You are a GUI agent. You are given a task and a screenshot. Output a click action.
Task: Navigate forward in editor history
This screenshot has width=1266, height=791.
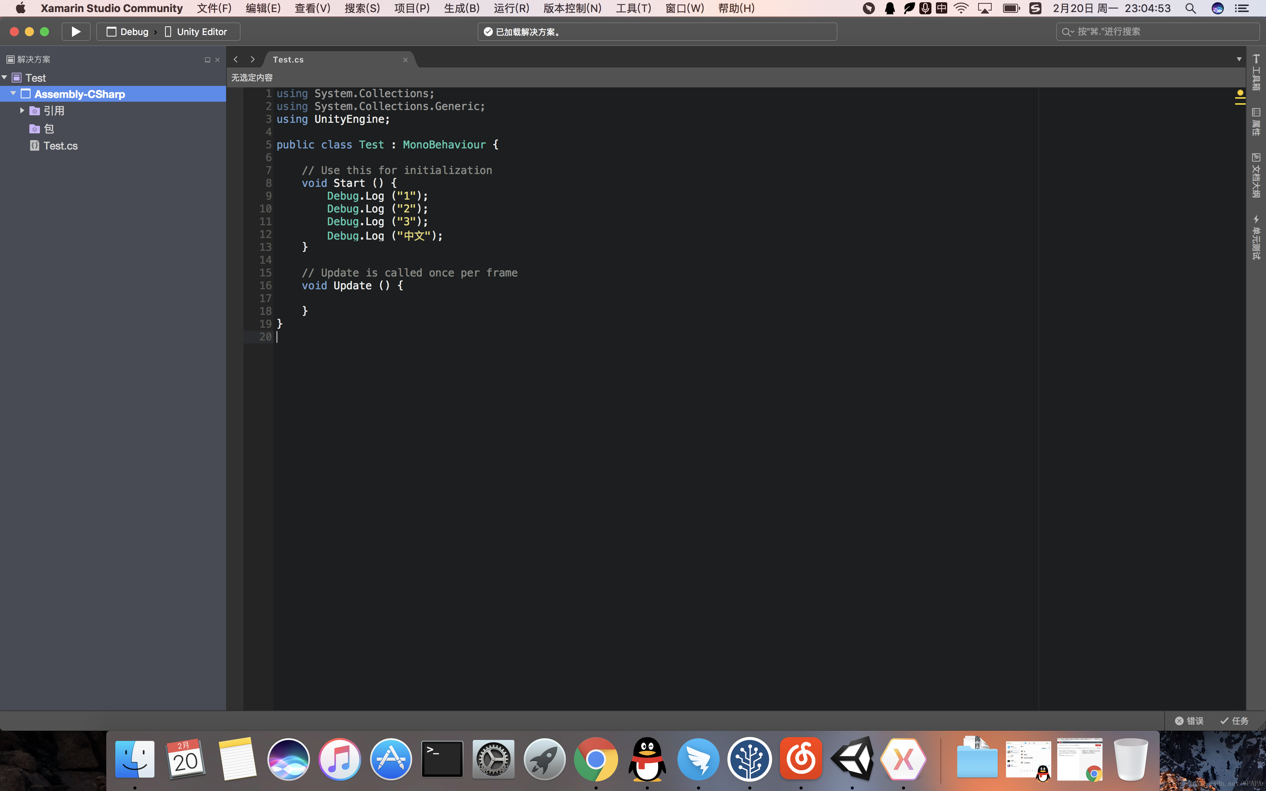253,60
